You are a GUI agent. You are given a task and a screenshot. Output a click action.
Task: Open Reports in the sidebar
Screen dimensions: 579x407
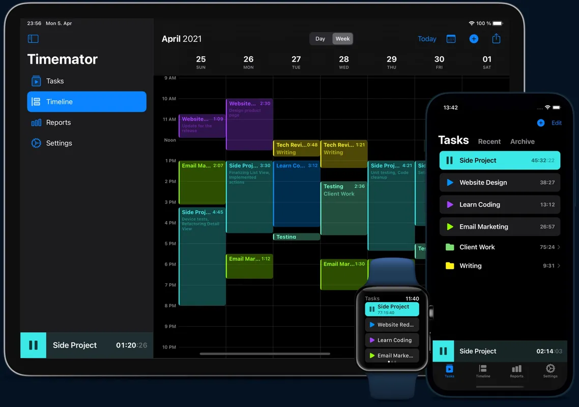[x=58, y=123]
